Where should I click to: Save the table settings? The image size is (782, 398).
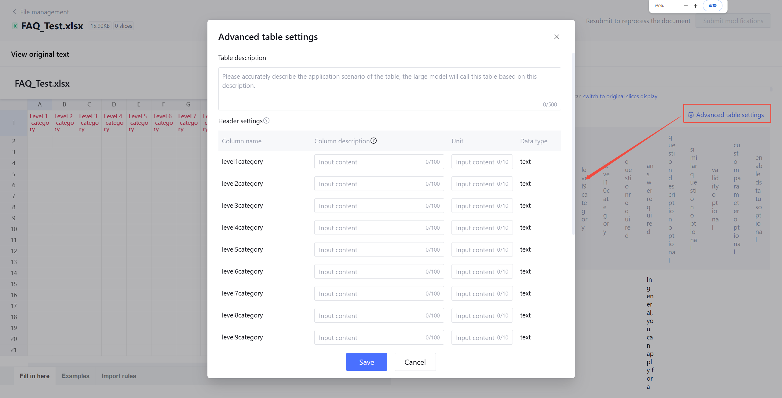pyautogui.click(x=366, y=362)
